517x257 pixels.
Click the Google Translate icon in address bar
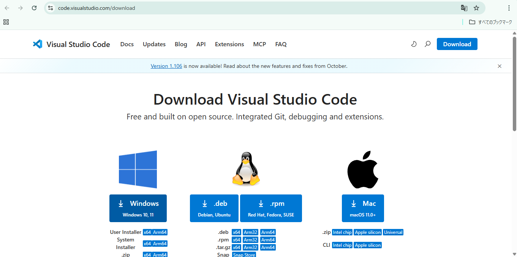tap(464, 8)
